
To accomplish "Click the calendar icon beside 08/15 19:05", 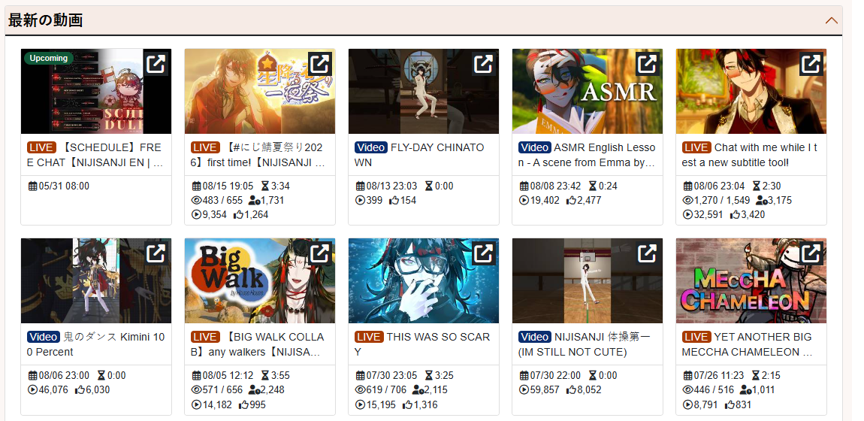I will [x=197, y=186].
